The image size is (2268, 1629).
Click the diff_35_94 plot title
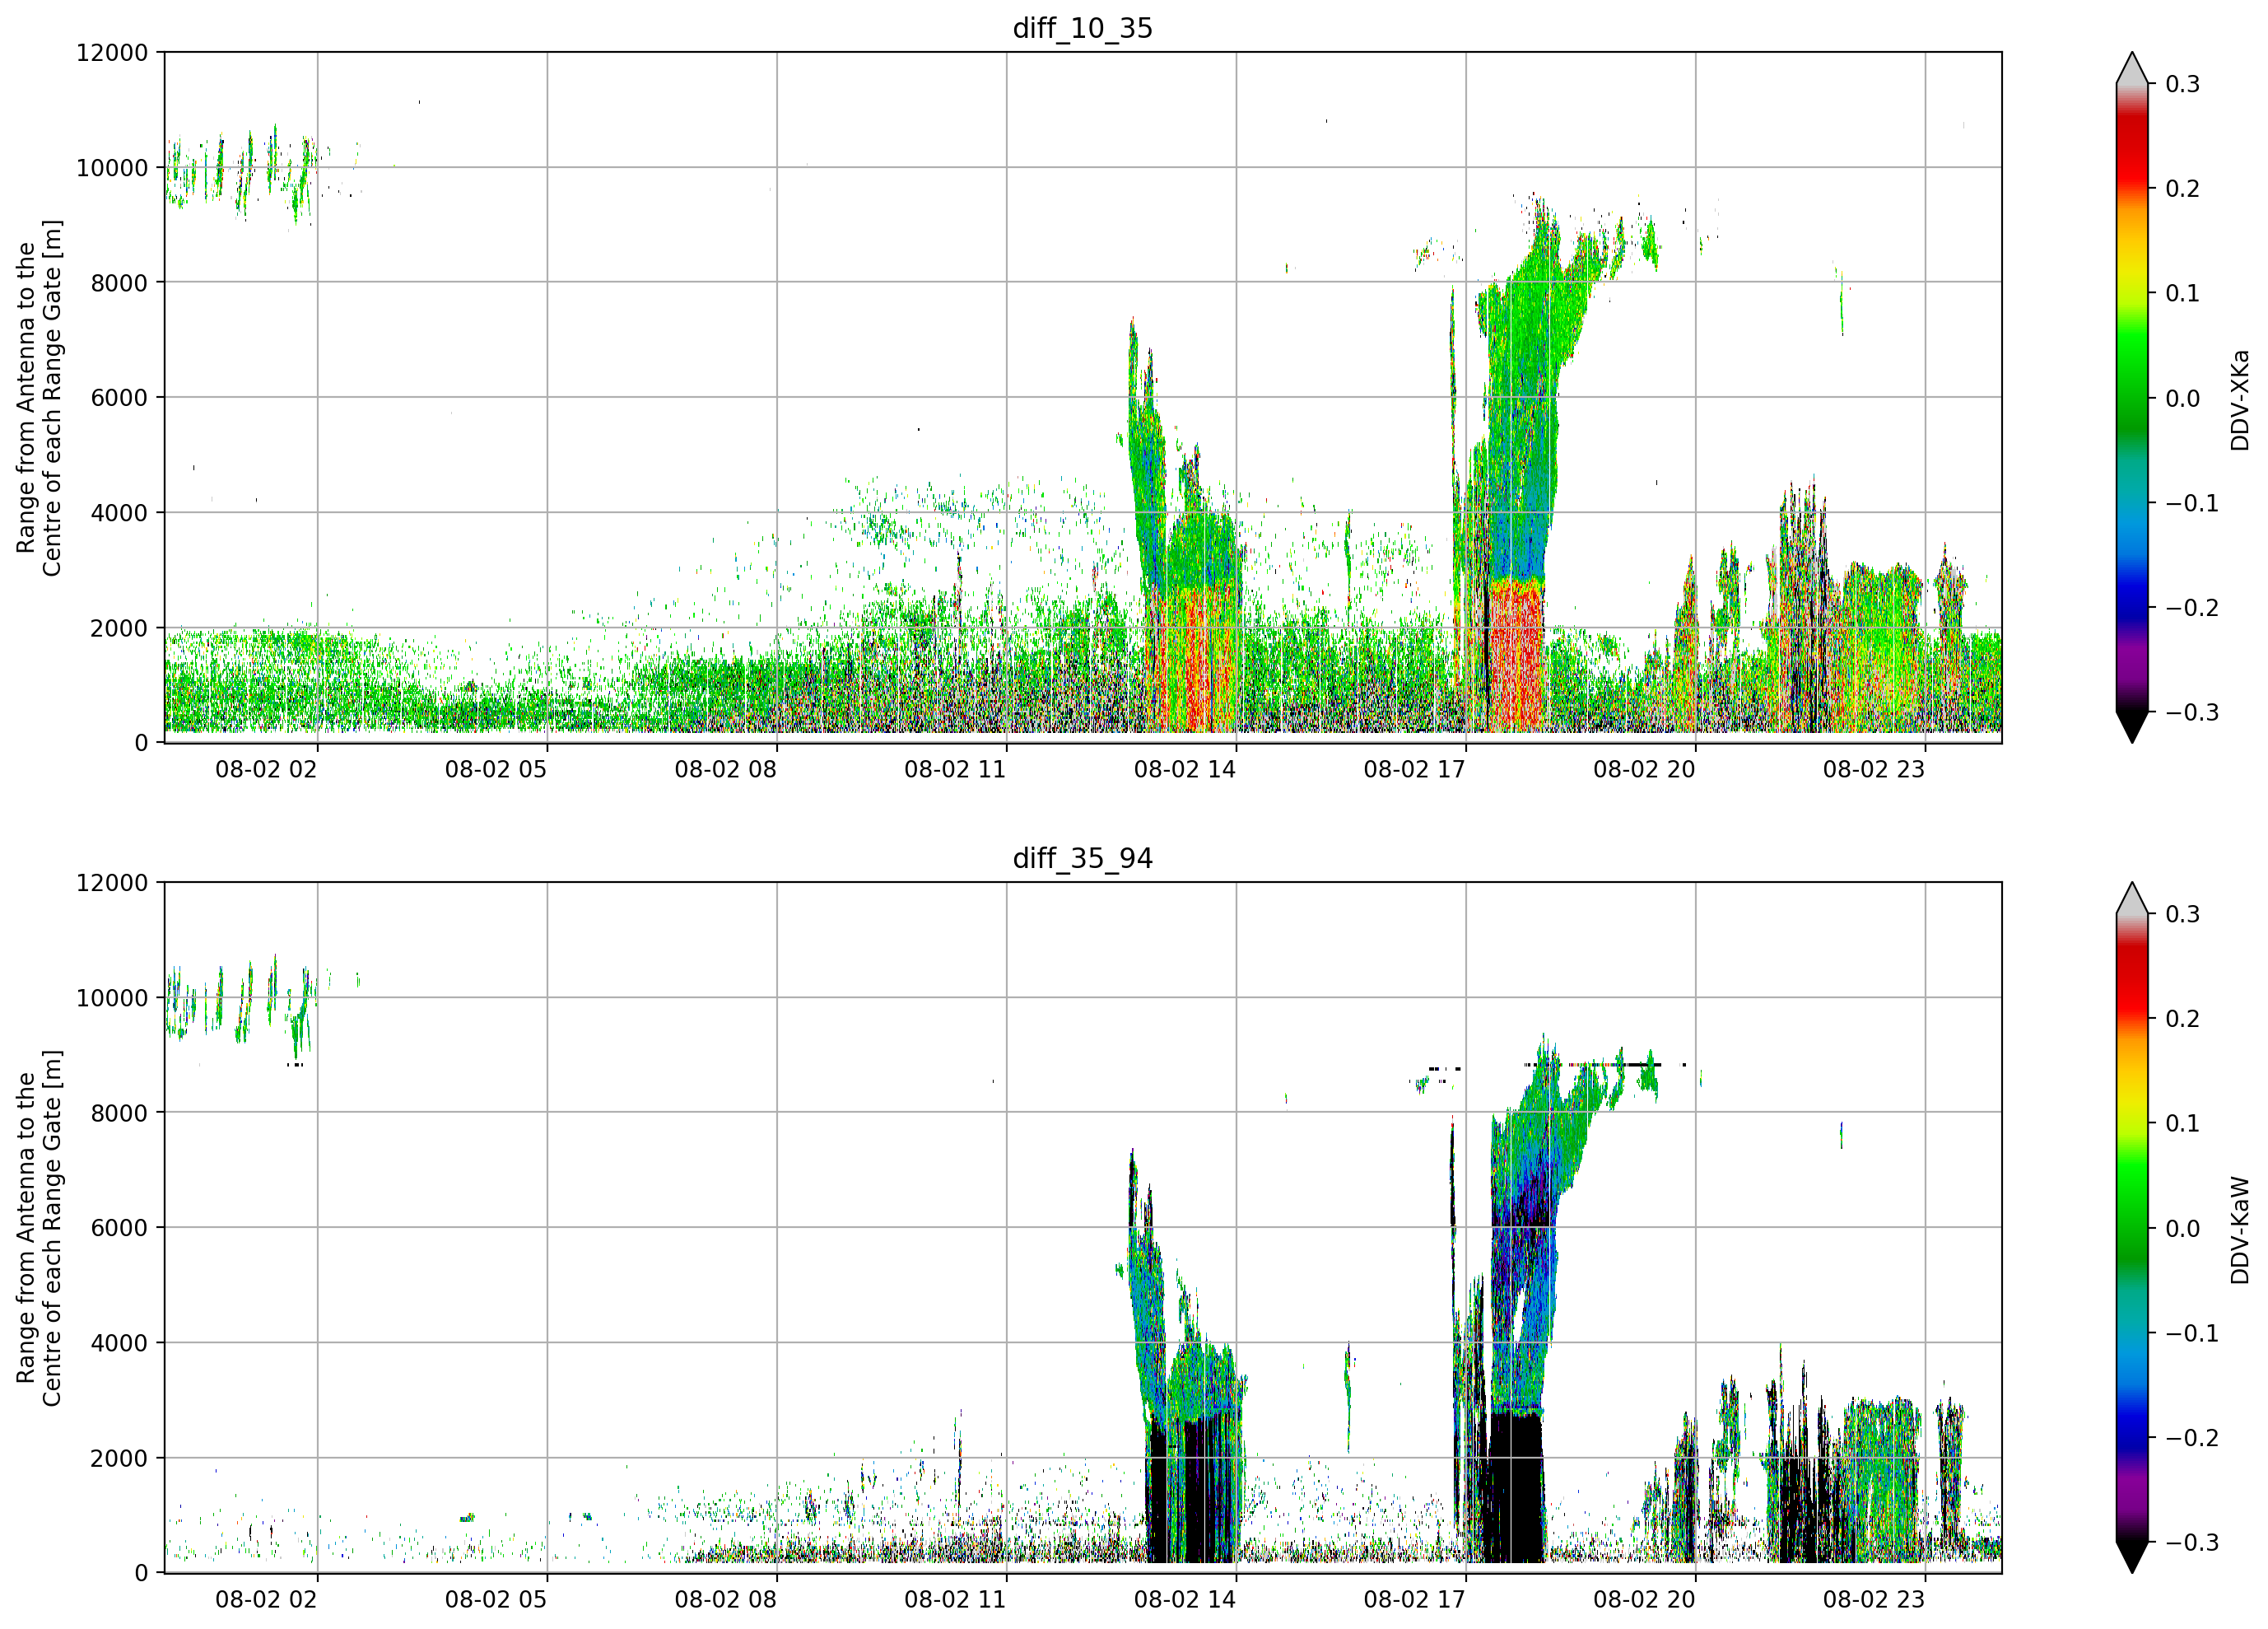pos(1083,858)
